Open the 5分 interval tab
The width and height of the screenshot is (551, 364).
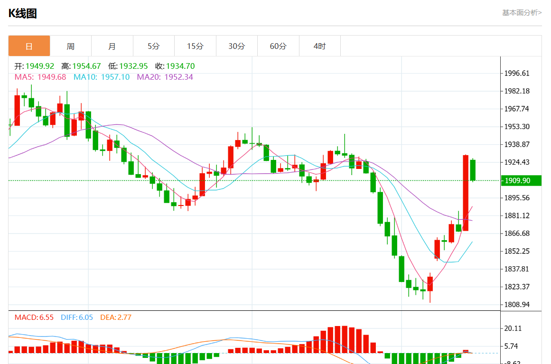point(154,46)
